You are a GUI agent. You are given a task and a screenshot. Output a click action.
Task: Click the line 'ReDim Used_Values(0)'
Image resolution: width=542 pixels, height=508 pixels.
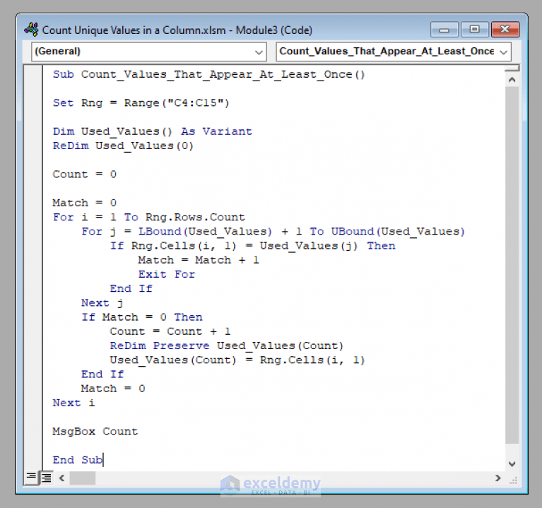(x=123, y=146)
